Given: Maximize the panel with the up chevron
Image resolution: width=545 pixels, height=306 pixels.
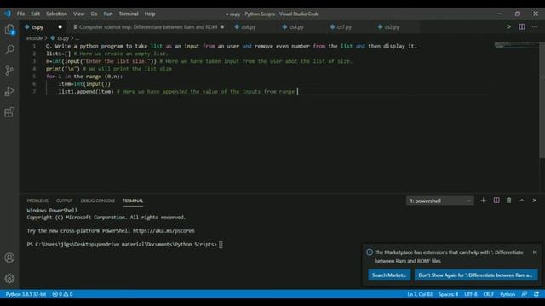Looking at the screenshot, I should (x=522, y=201).
